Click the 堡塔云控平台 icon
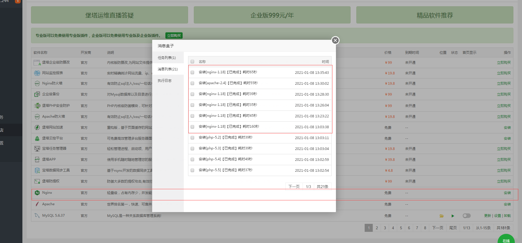 pos(37,138)
